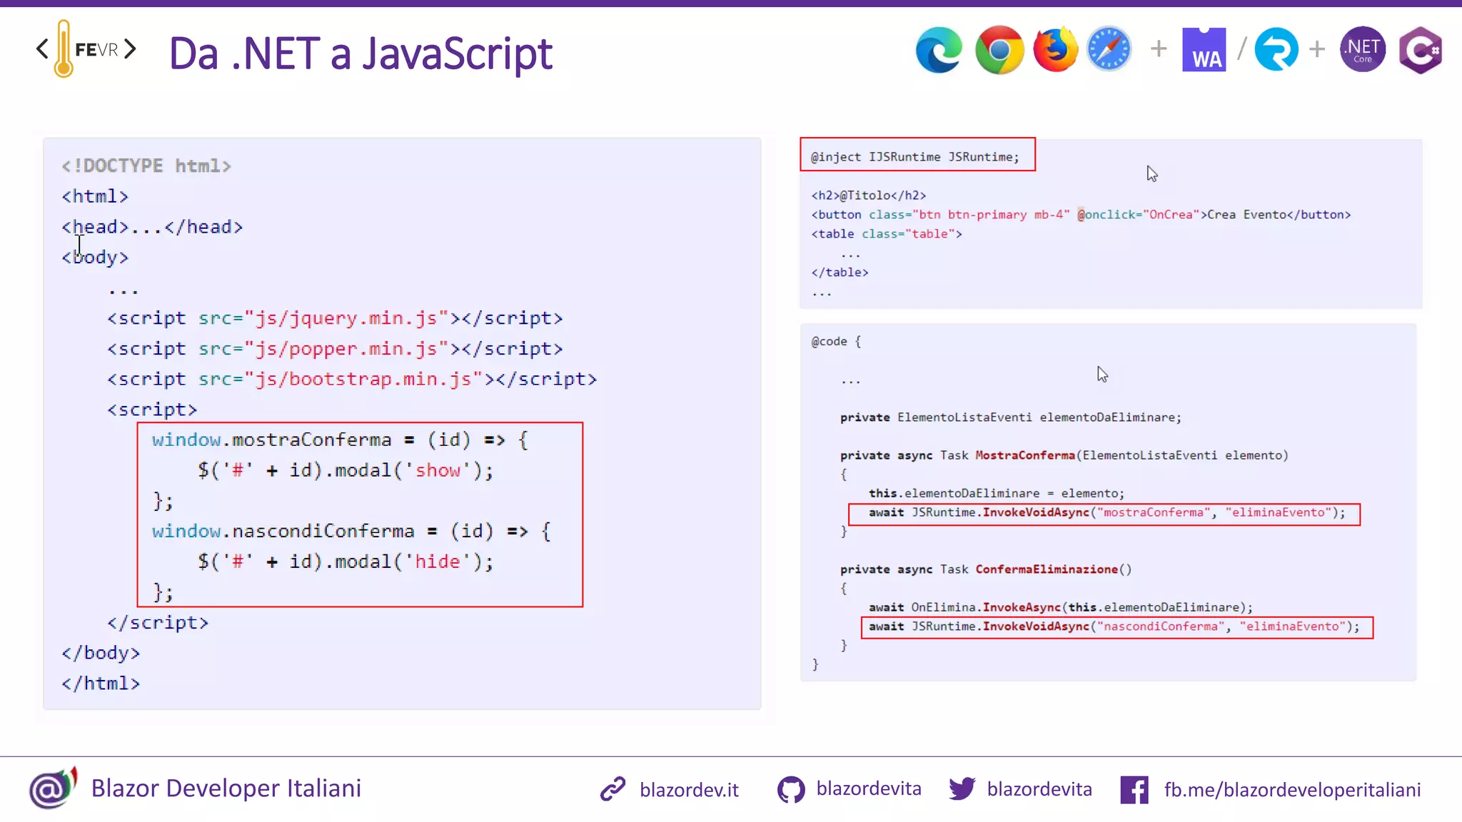1462x822 pixels.
Task: Click the Facebook icon in footer
Action: click(x=1134, y=790)
